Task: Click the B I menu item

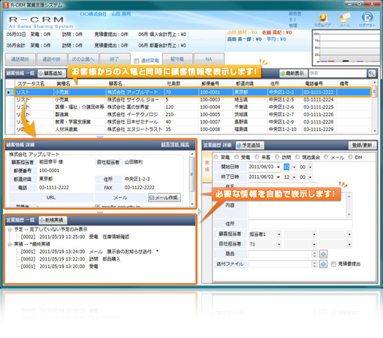Action: pos(293,20)
